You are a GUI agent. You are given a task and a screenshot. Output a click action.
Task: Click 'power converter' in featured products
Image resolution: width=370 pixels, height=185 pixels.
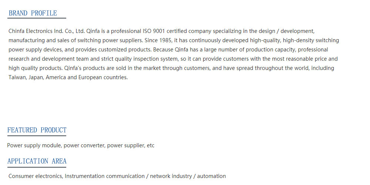(x=84, y=145)
